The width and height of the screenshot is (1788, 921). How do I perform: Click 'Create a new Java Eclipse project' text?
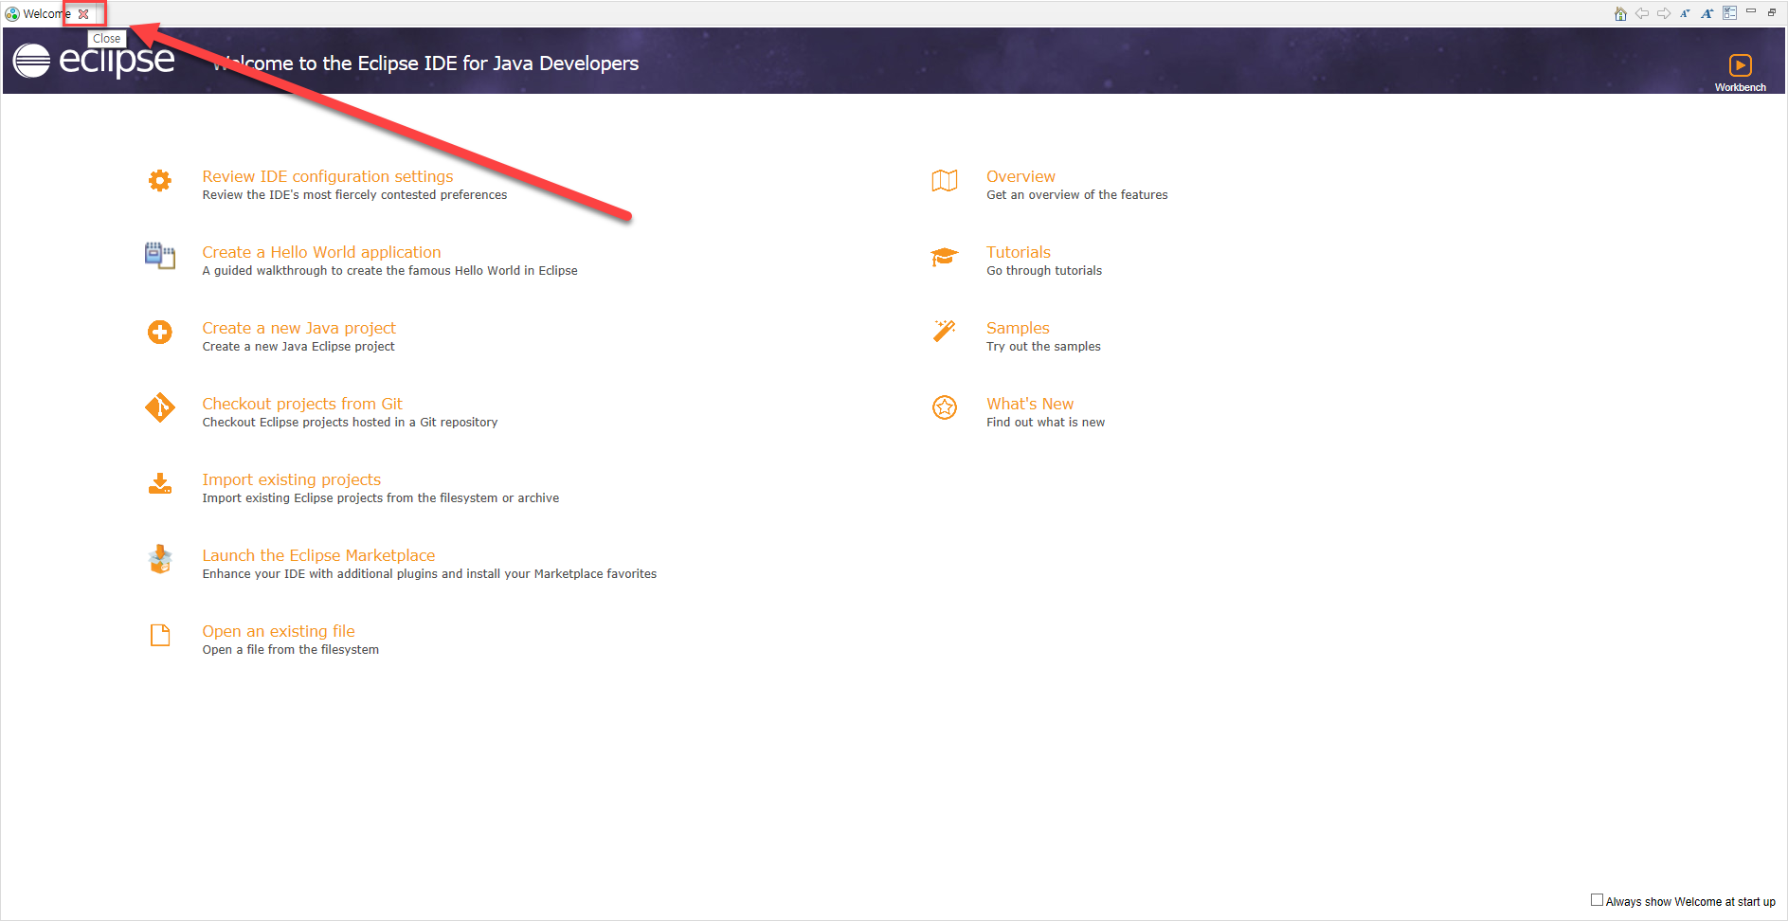[298, 347]
